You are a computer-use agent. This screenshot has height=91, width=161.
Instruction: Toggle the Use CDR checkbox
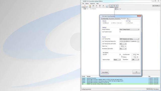(x=120, y=55)
